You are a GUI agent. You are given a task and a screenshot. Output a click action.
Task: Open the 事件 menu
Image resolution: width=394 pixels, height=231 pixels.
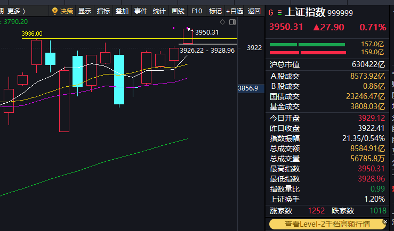tap(140, 11)
